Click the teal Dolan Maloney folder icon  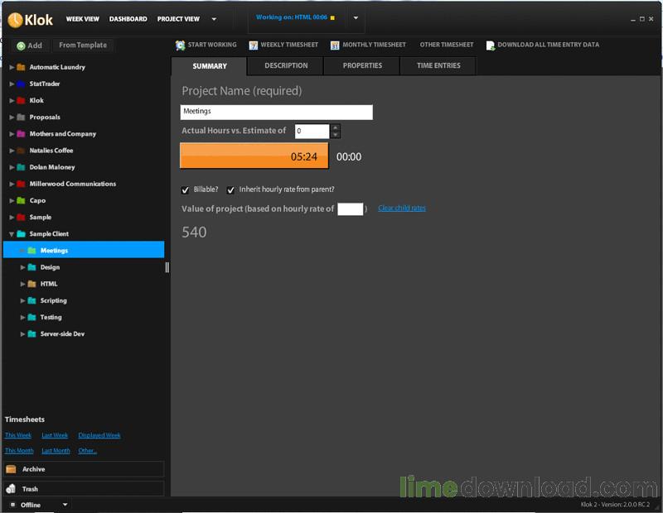[x=21, y=167]
